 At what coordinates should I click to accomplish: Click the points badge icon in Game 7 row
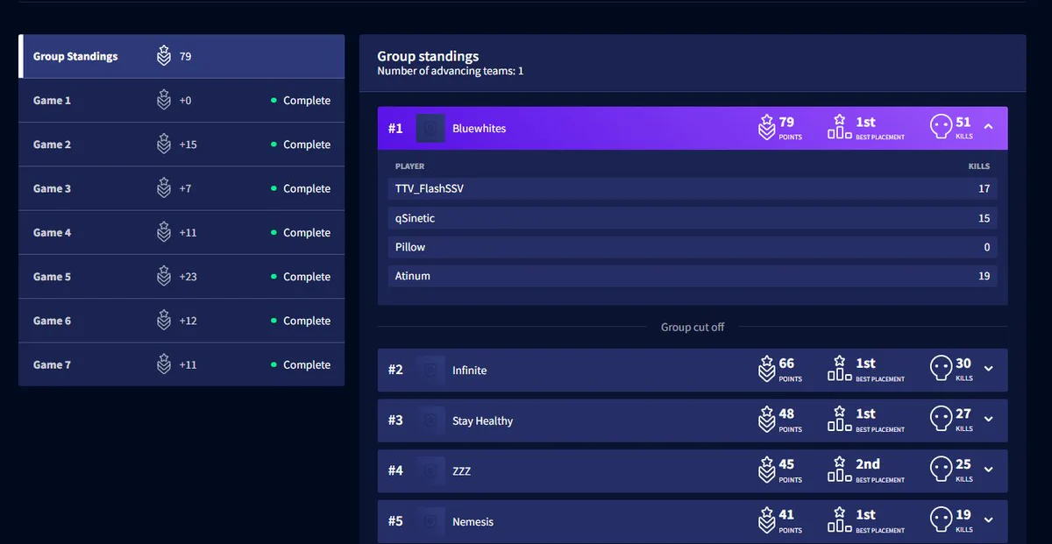click(164, 364)
